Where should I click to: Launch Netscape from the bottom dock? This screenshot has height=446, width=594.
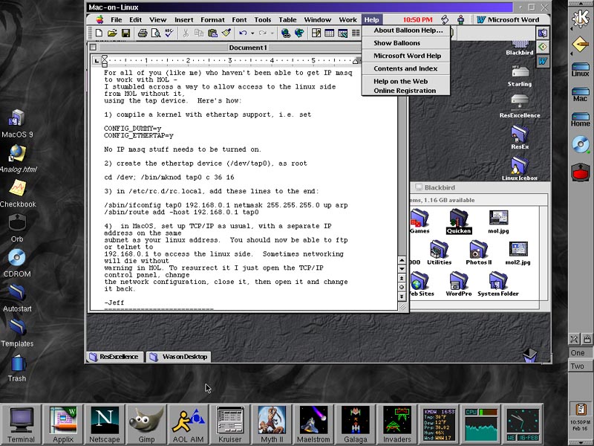(x=105, y=424)
